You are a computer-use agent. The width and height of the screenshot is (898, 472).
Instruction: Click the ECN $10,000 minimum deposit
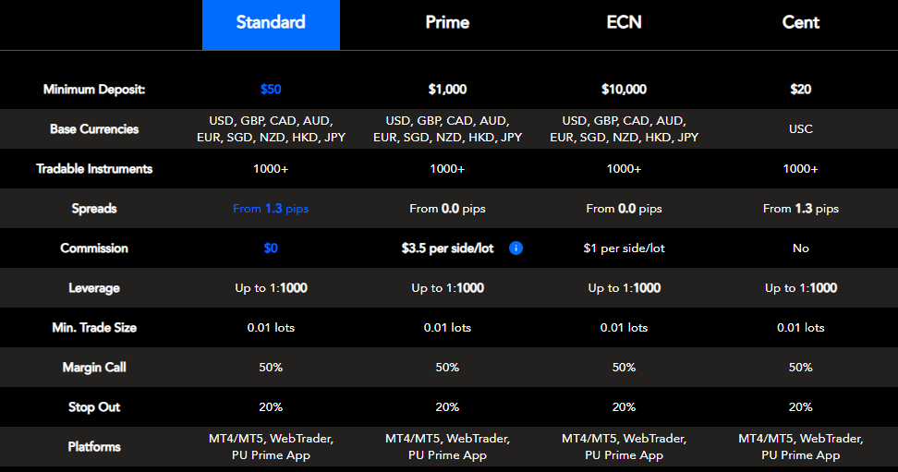point(625,90)
